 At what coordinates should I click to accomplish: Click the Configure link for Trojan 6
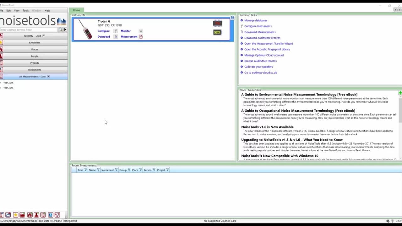coord(104,31)
